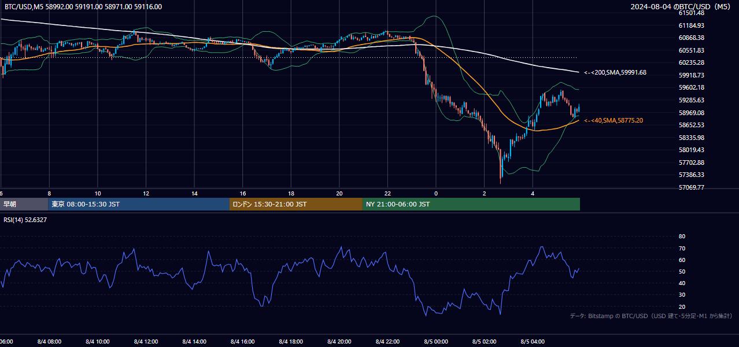Click the 8/4 16:00 bottom time label
The height and width of the screenshot is (347, 739).
(x=243, y=342)
